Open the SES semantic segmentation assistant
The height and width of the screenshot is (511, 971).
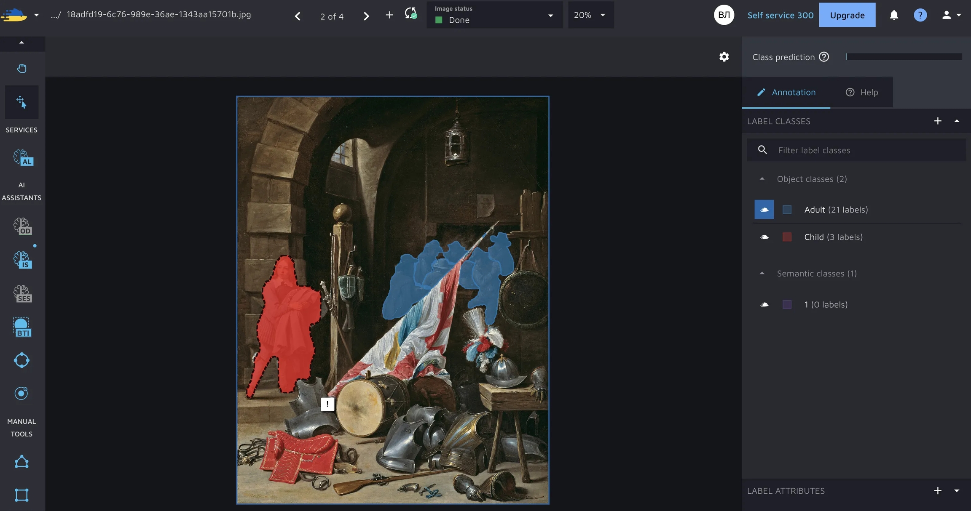[x=23, y=294]
